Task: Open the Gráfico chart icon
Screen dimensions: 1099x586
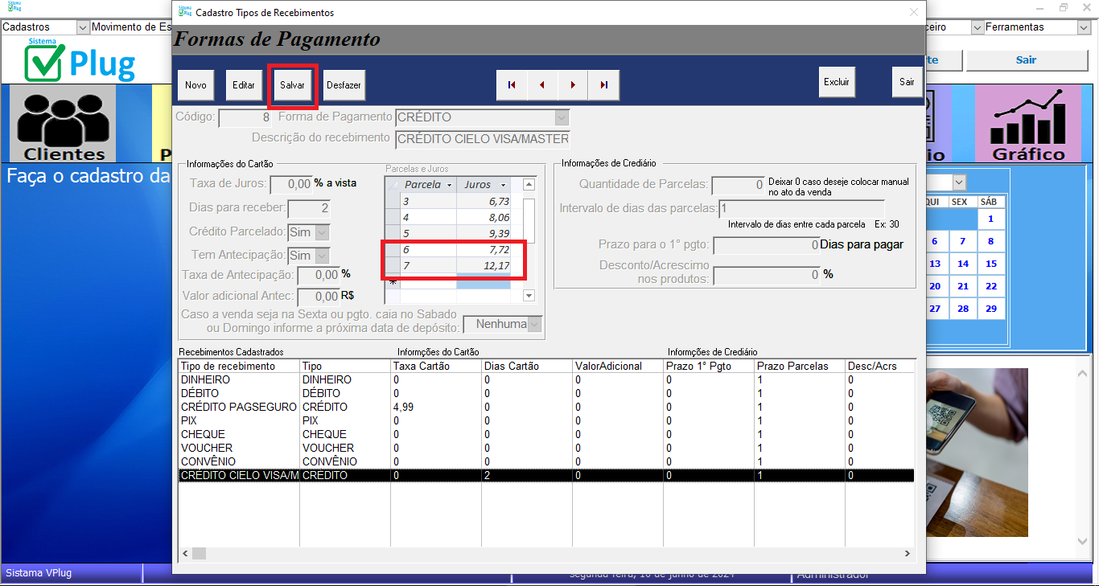Action: (1027, 124)
